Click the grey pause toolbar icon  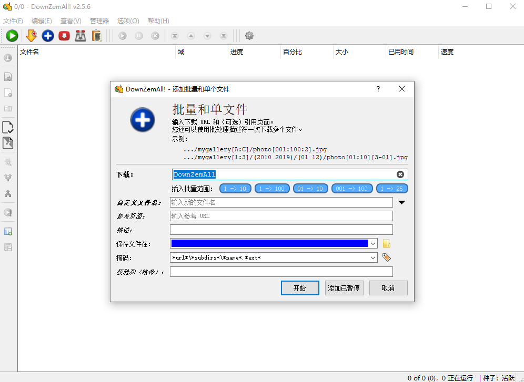click(139, 36)
